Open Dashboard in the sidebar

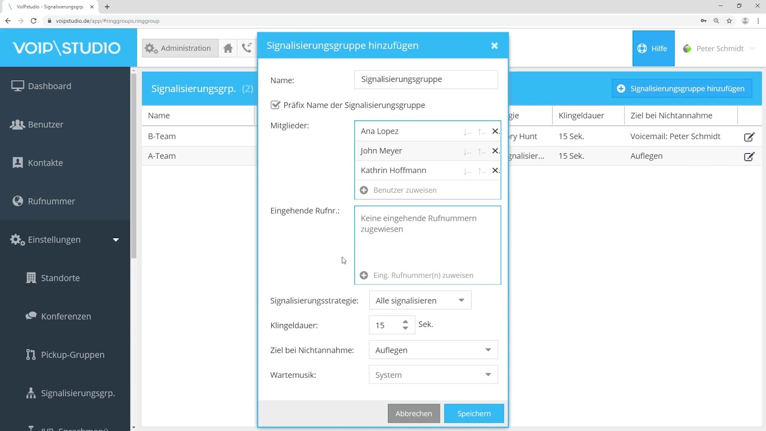[x=65, y=86]
